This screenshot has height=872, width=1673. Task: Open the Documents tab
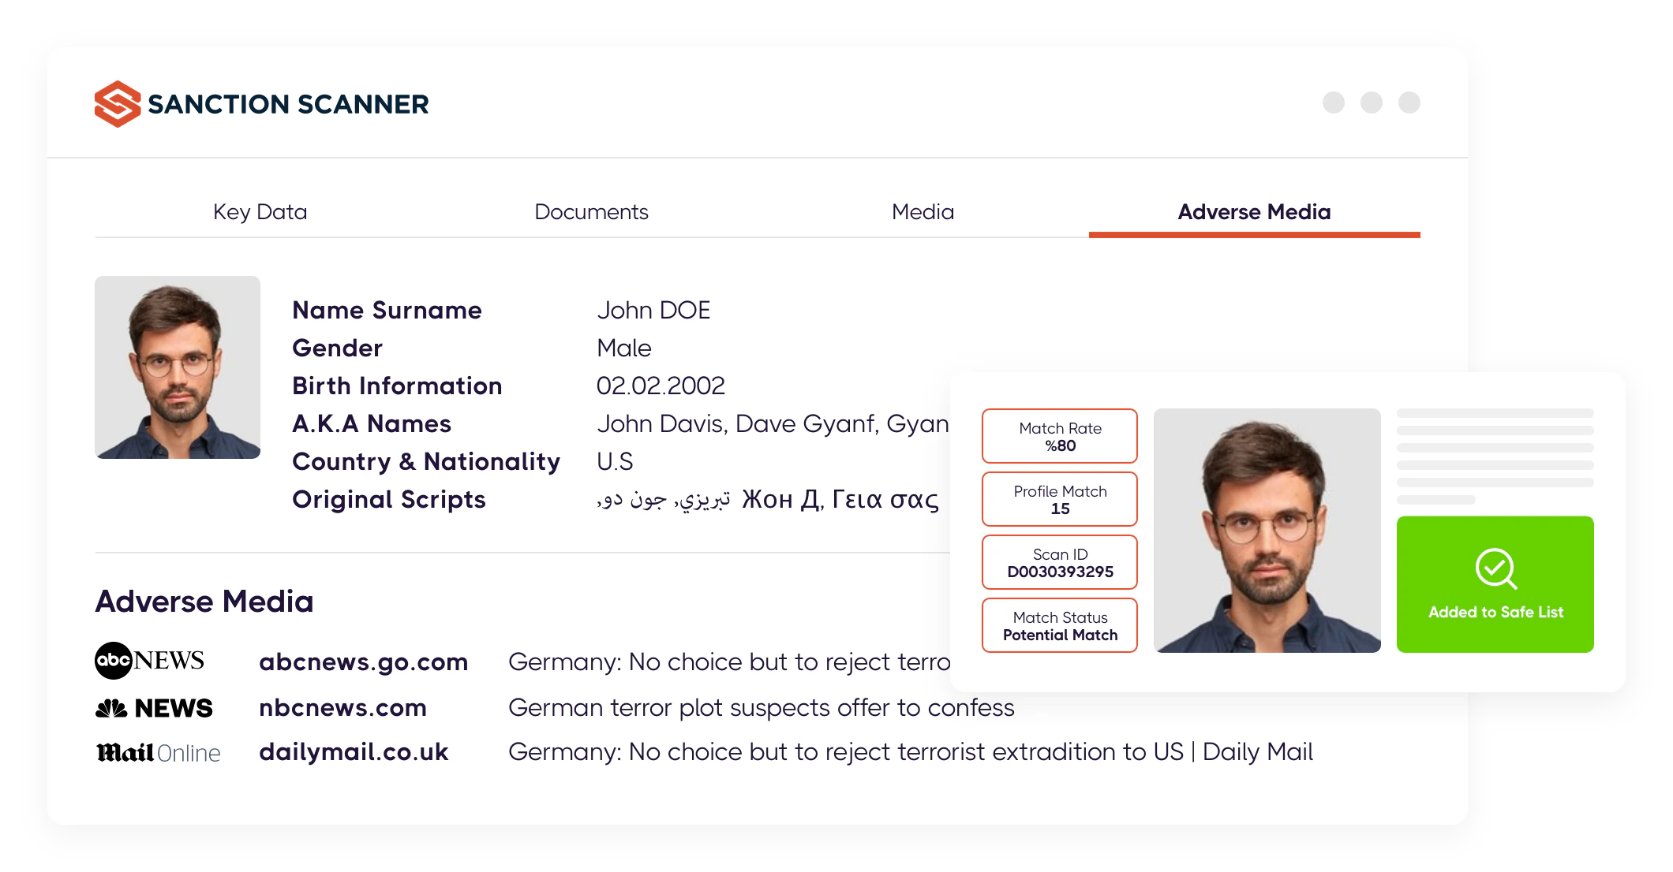pos(591,211)
